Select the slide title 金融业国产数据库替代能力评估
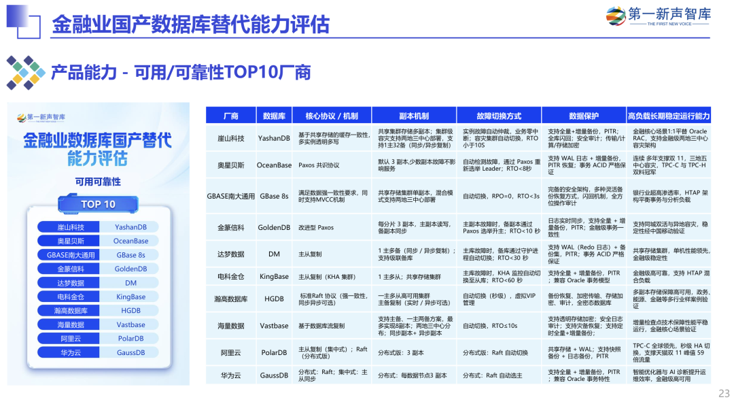Viewport: 734px width, 404px height. click(x=190, y=24)
